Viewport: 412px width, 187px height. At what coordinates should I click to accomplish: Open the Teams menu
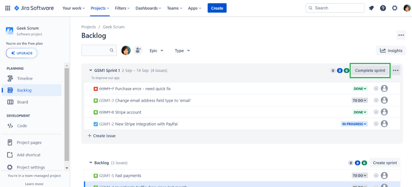(175, 8)
